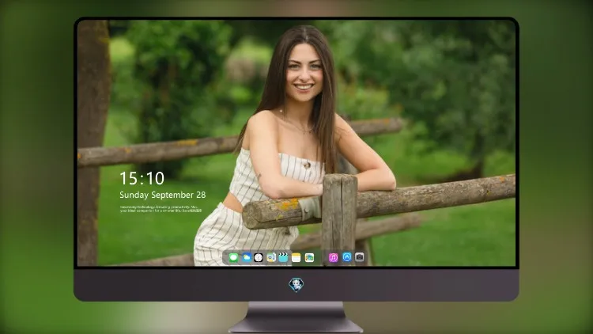The width and height of the screenshot is (593, 334).
Task: Open the green Messages app in dock
Action: pyautogui.click(x=233, y=258)
